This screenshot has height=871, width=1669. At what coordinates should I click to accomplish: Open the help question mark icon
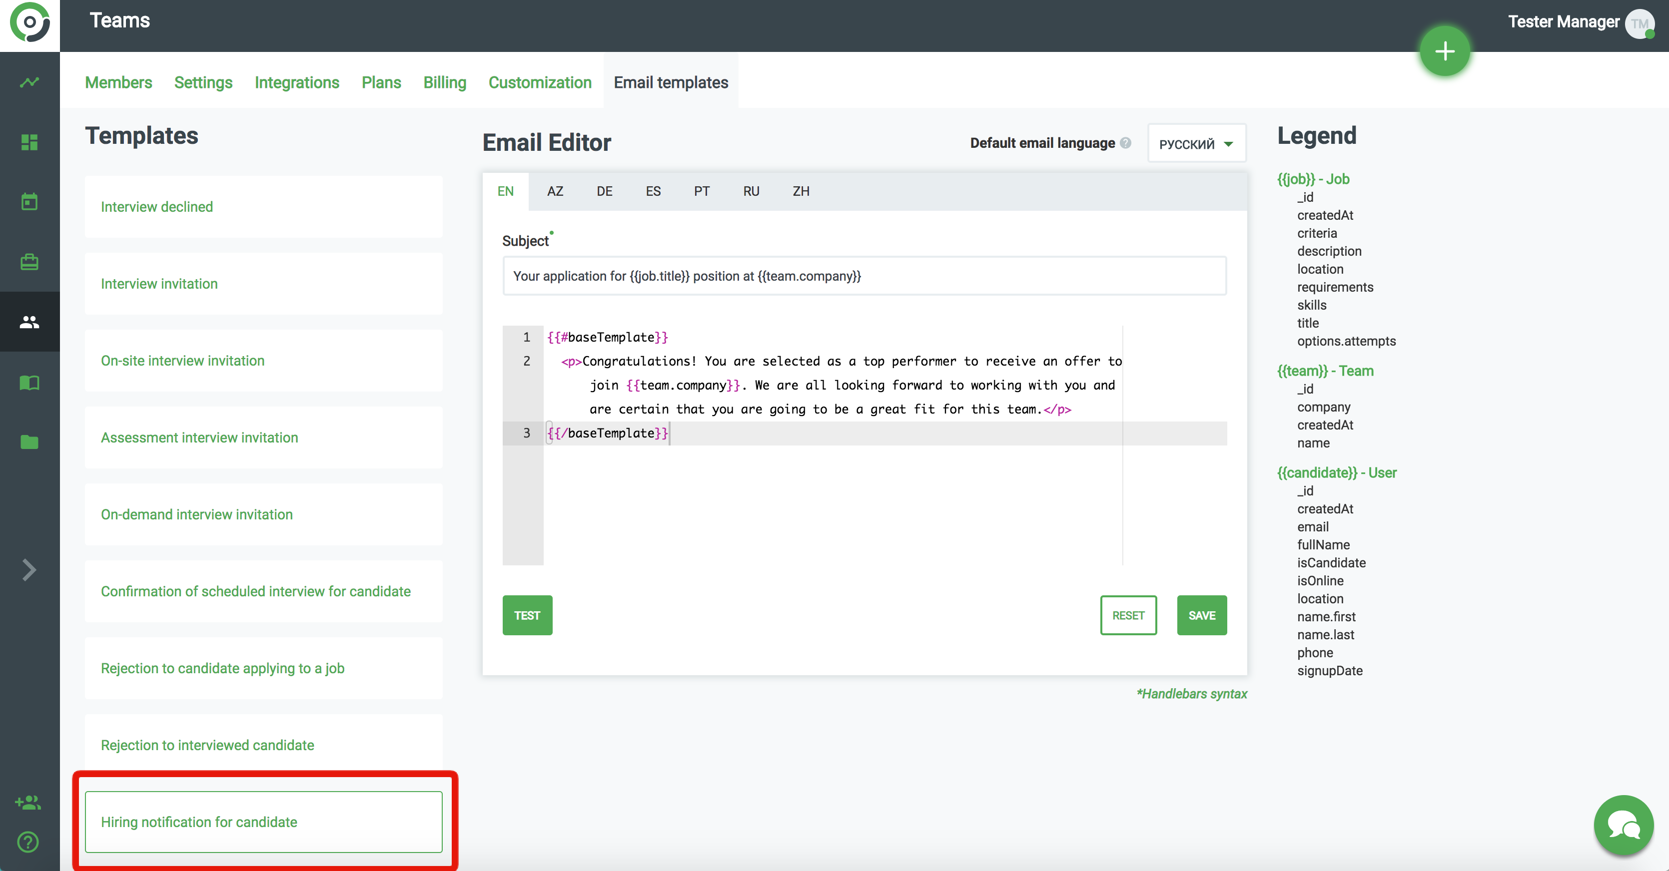pos(28,842)
